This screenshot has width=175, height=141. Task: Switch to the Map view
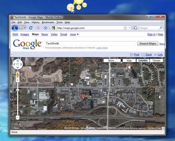click(x=129, y=61)
